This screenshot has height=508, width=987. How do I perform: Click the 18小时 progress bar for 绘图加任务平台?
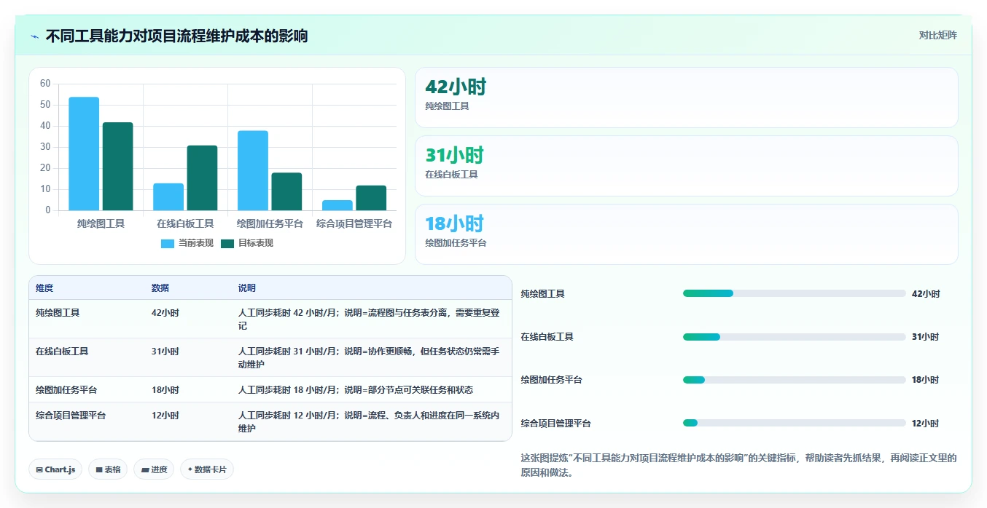click(x=794, y=380)
